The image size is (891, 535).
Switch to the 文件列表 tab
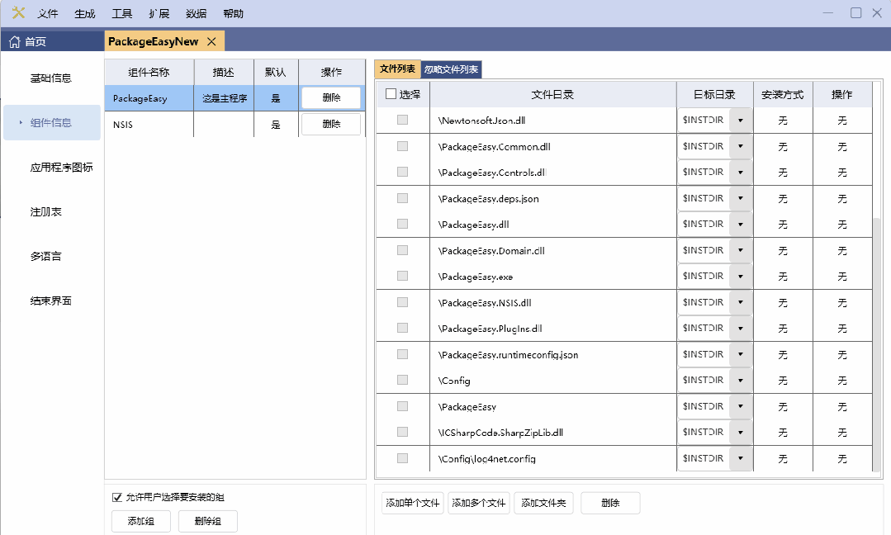[397, 69]
